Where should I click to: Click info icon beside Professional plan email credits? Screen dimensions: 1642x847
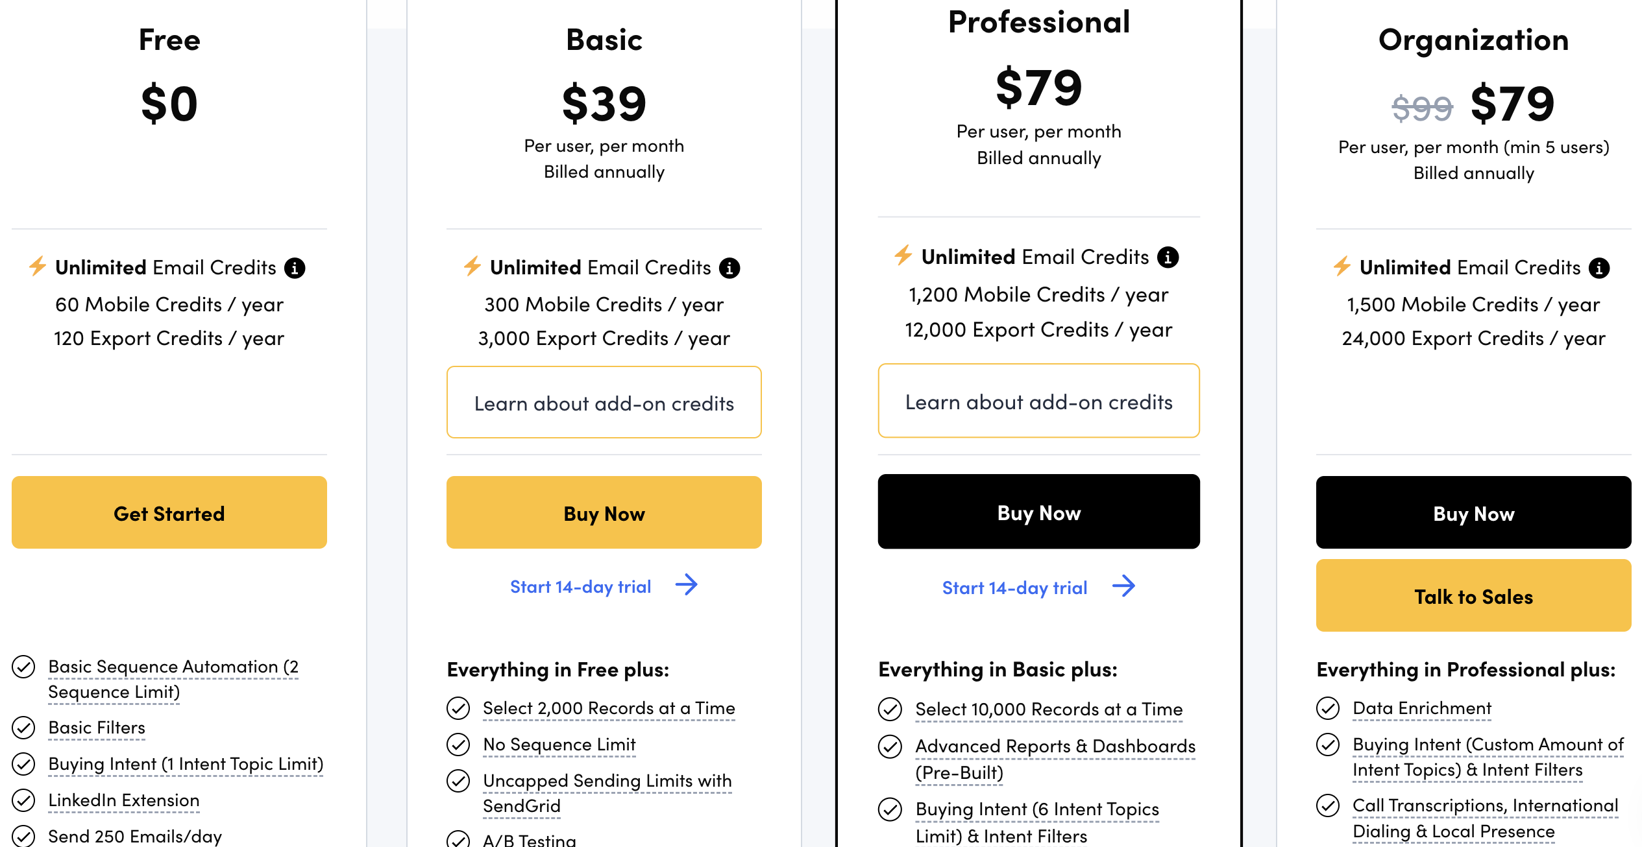click(1168, 257)
